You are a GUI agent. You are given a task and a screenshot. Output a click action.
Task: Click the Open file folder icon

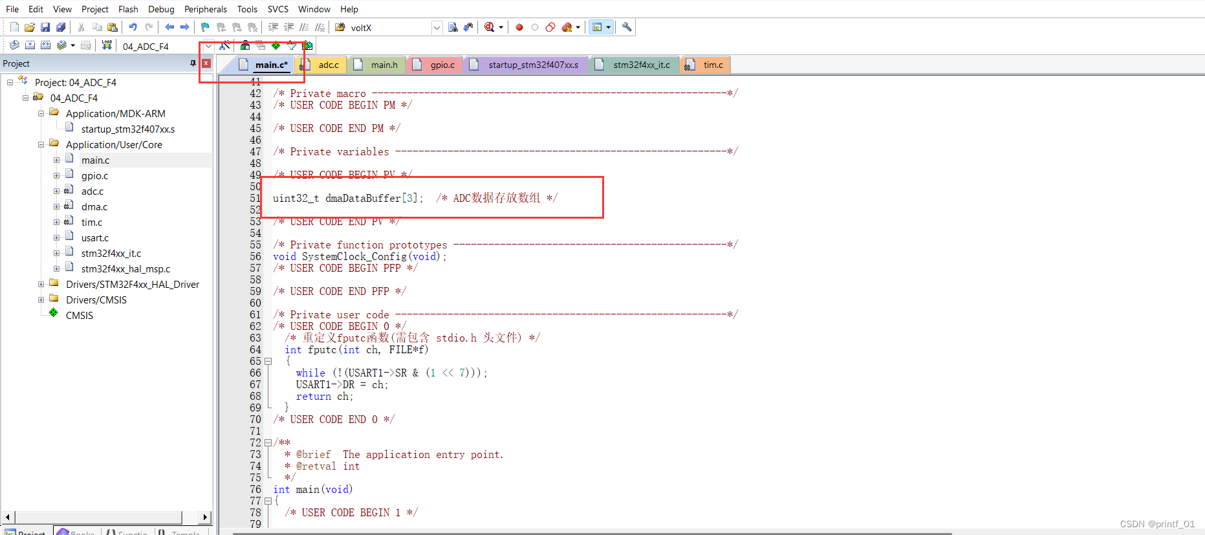[x=30, y=27]
